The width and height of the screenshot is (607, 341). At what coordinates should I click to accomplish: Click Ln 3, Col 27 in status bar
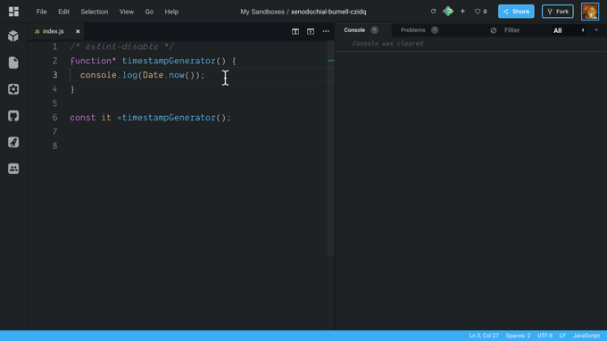(484, 336)
